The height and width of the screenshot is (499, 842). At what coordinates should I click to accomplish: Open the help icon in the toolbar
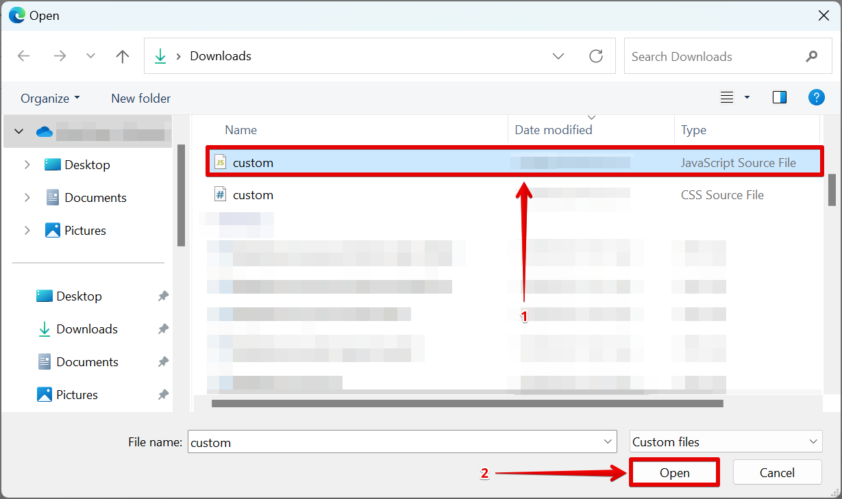[817, 97]
